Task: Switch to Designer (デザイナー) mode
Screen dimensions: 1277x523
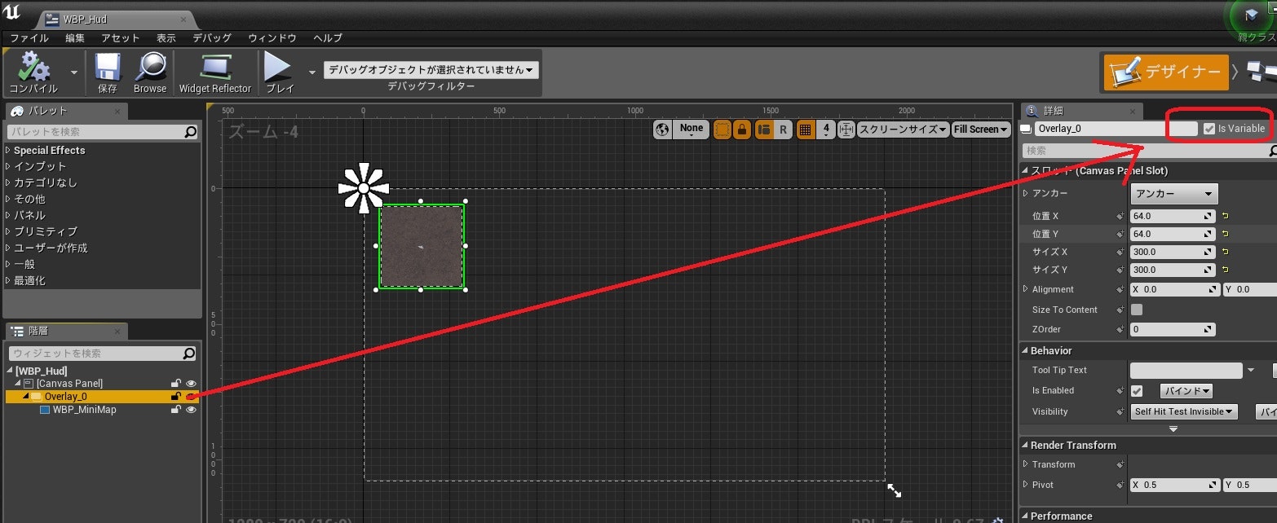Action: click(x=1166, y=72)
